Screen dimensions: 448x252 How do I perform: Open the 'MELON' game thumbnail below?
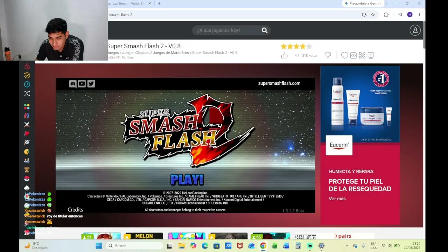click(144, 236)
